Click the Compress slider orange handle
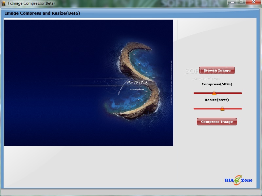This screenshot has width=262, height=196. 214,93
